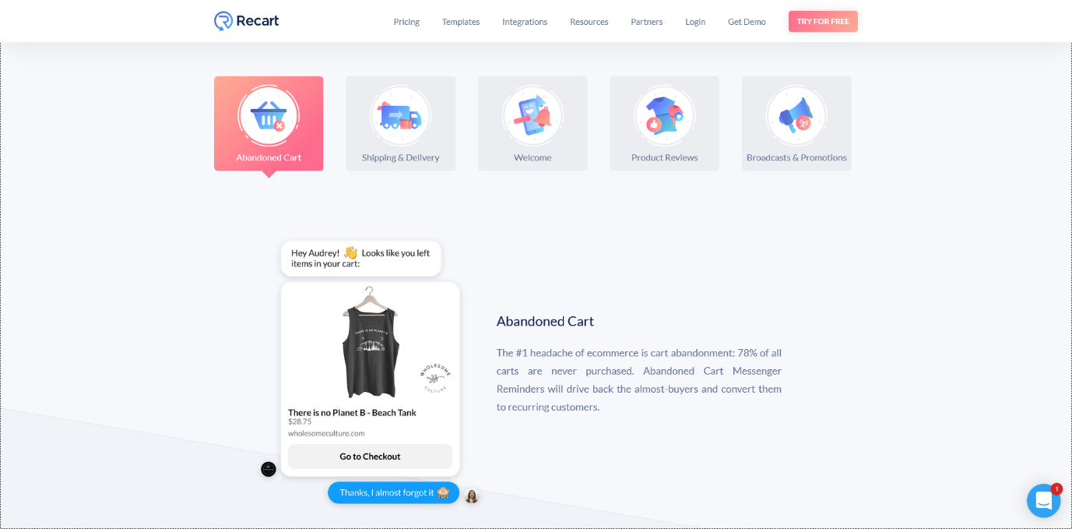Click the Wholesome Culture round logo
The image size is (1072, 529).
click(434, 377)
